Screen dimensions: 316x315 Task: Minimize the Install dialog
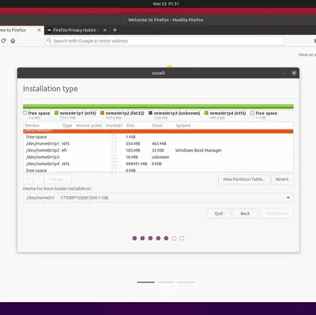(284, 73)
